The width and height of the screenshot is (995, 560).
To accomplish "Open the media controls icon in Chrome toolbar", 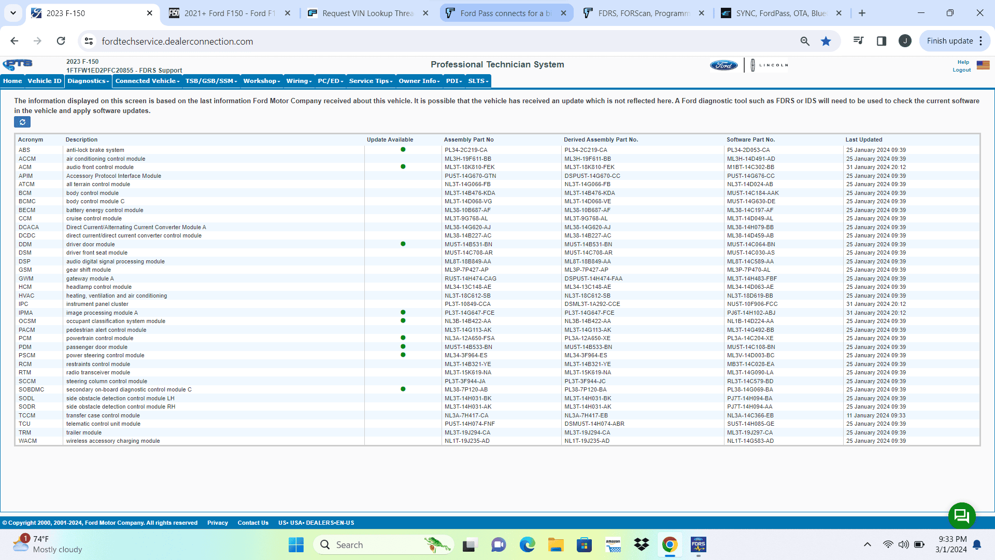I will (859, 41).
